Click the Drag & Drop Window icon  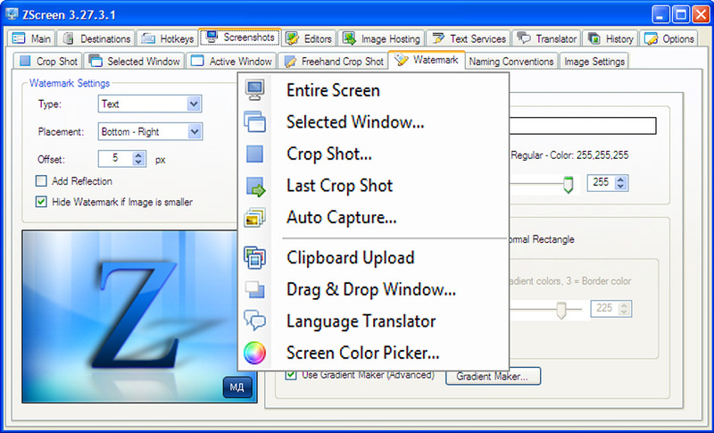point(254,289)
